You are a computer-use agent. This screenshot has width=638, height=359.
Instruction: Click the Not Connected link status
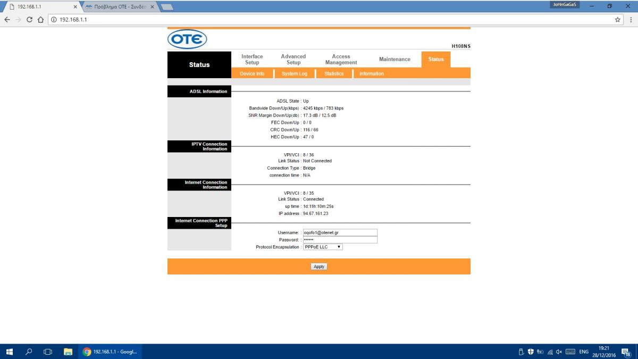tap(317, 161)
